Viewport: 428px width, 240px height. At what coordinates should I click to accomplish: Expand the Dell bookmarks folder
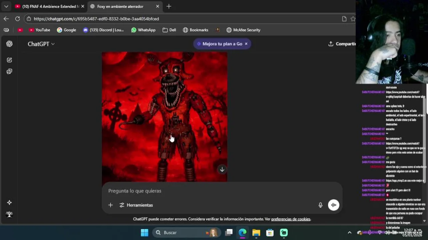pos(169,30)
